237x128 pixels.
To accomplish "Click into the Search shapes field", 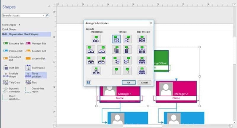I will [x=23, y=15].
